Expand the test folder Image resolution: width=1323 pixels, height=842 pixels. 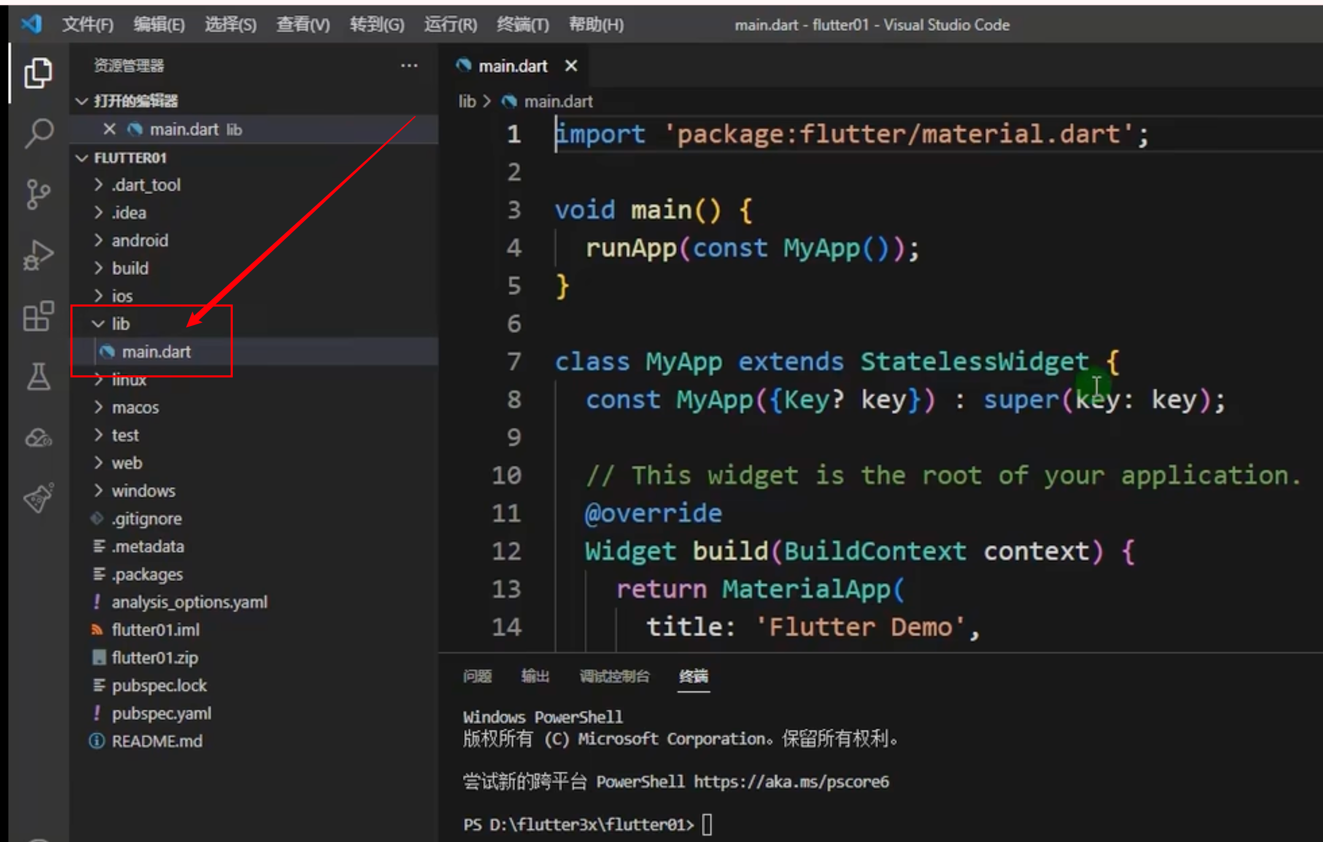(x=98, y=435)
